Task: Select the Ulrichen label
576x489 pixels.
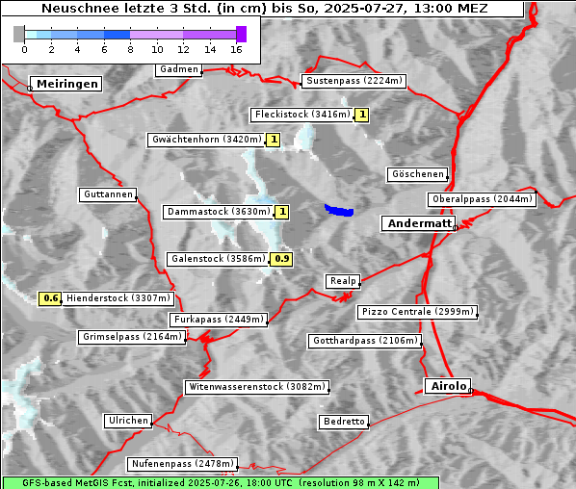Action: tap(128, 421)
